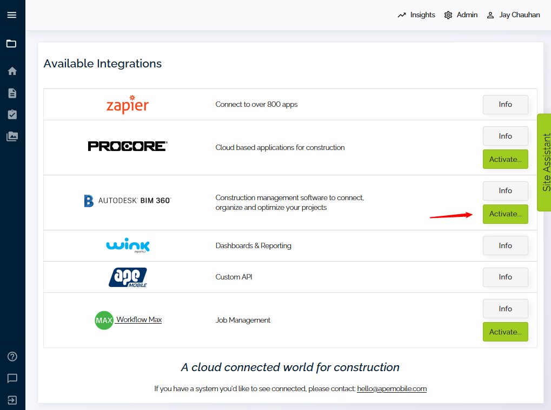Activate the Autodesk BIM 360 integration
This screenshot has height=410, width=551.
506,214
